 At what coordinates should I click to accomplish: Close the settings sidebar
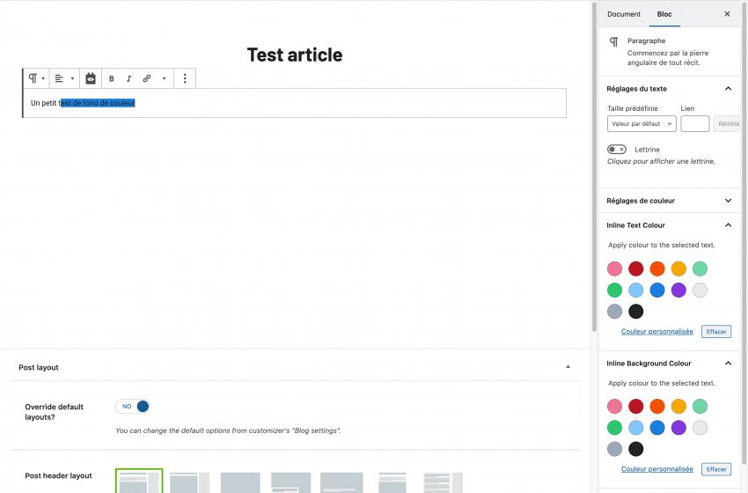click(x=727, y=14)
